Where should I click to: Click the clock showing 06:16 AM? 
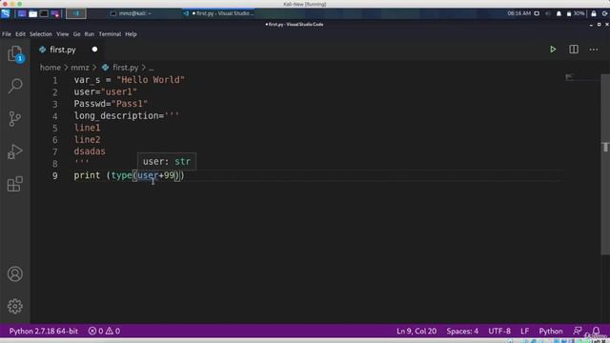(x=518, y=13)
